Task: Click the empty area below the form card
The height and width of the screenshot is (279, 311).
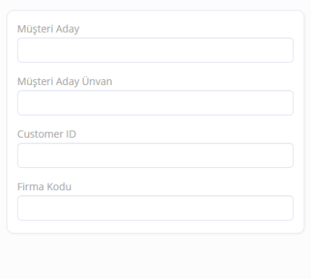Action: tap(155, 257)
